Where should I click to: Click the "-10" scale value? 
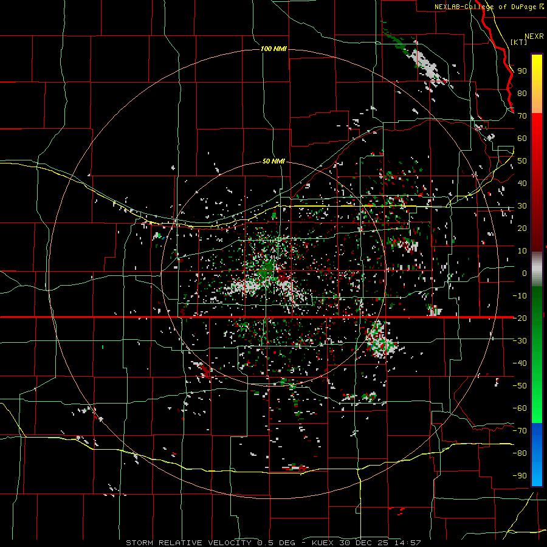[520, 296]
